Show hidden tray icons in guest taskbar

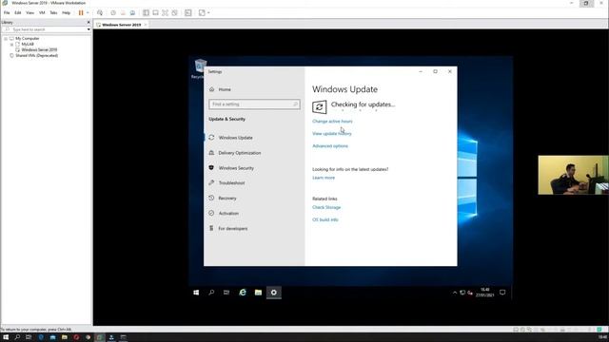[455, 293]
